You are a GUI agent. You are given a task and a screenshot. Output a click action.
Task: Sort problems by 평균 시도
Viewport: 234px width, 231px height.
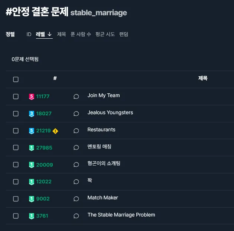(x=105, y=34)
